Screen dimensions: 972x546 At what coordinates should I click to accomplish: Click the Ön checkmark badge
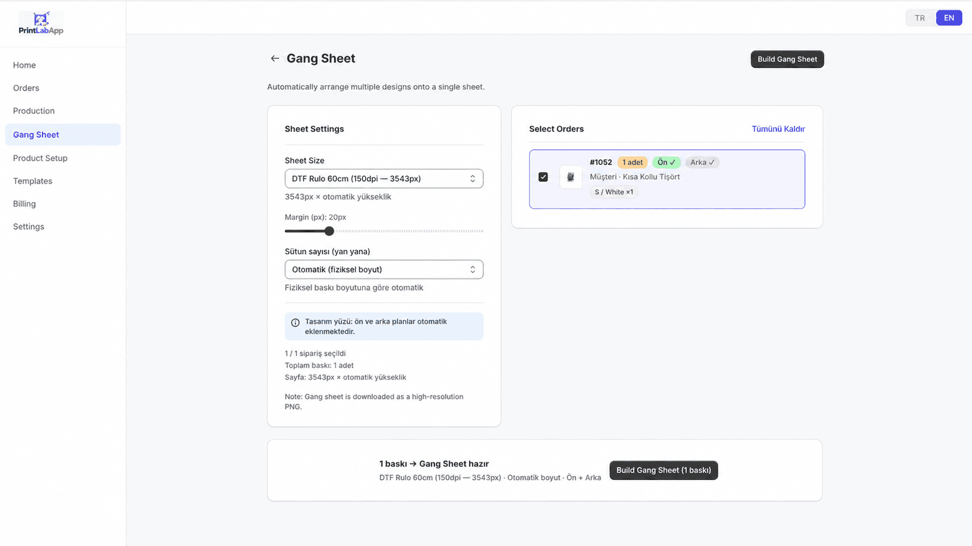pos(666,162)
